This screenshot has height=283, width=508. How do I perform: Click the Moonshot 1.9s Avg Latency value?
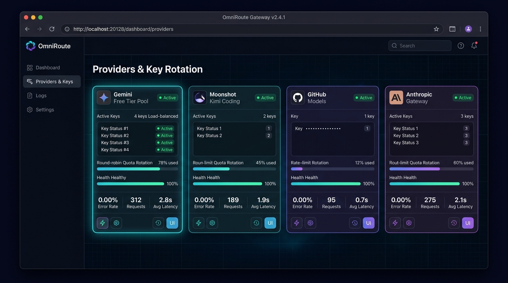[263, 200]
